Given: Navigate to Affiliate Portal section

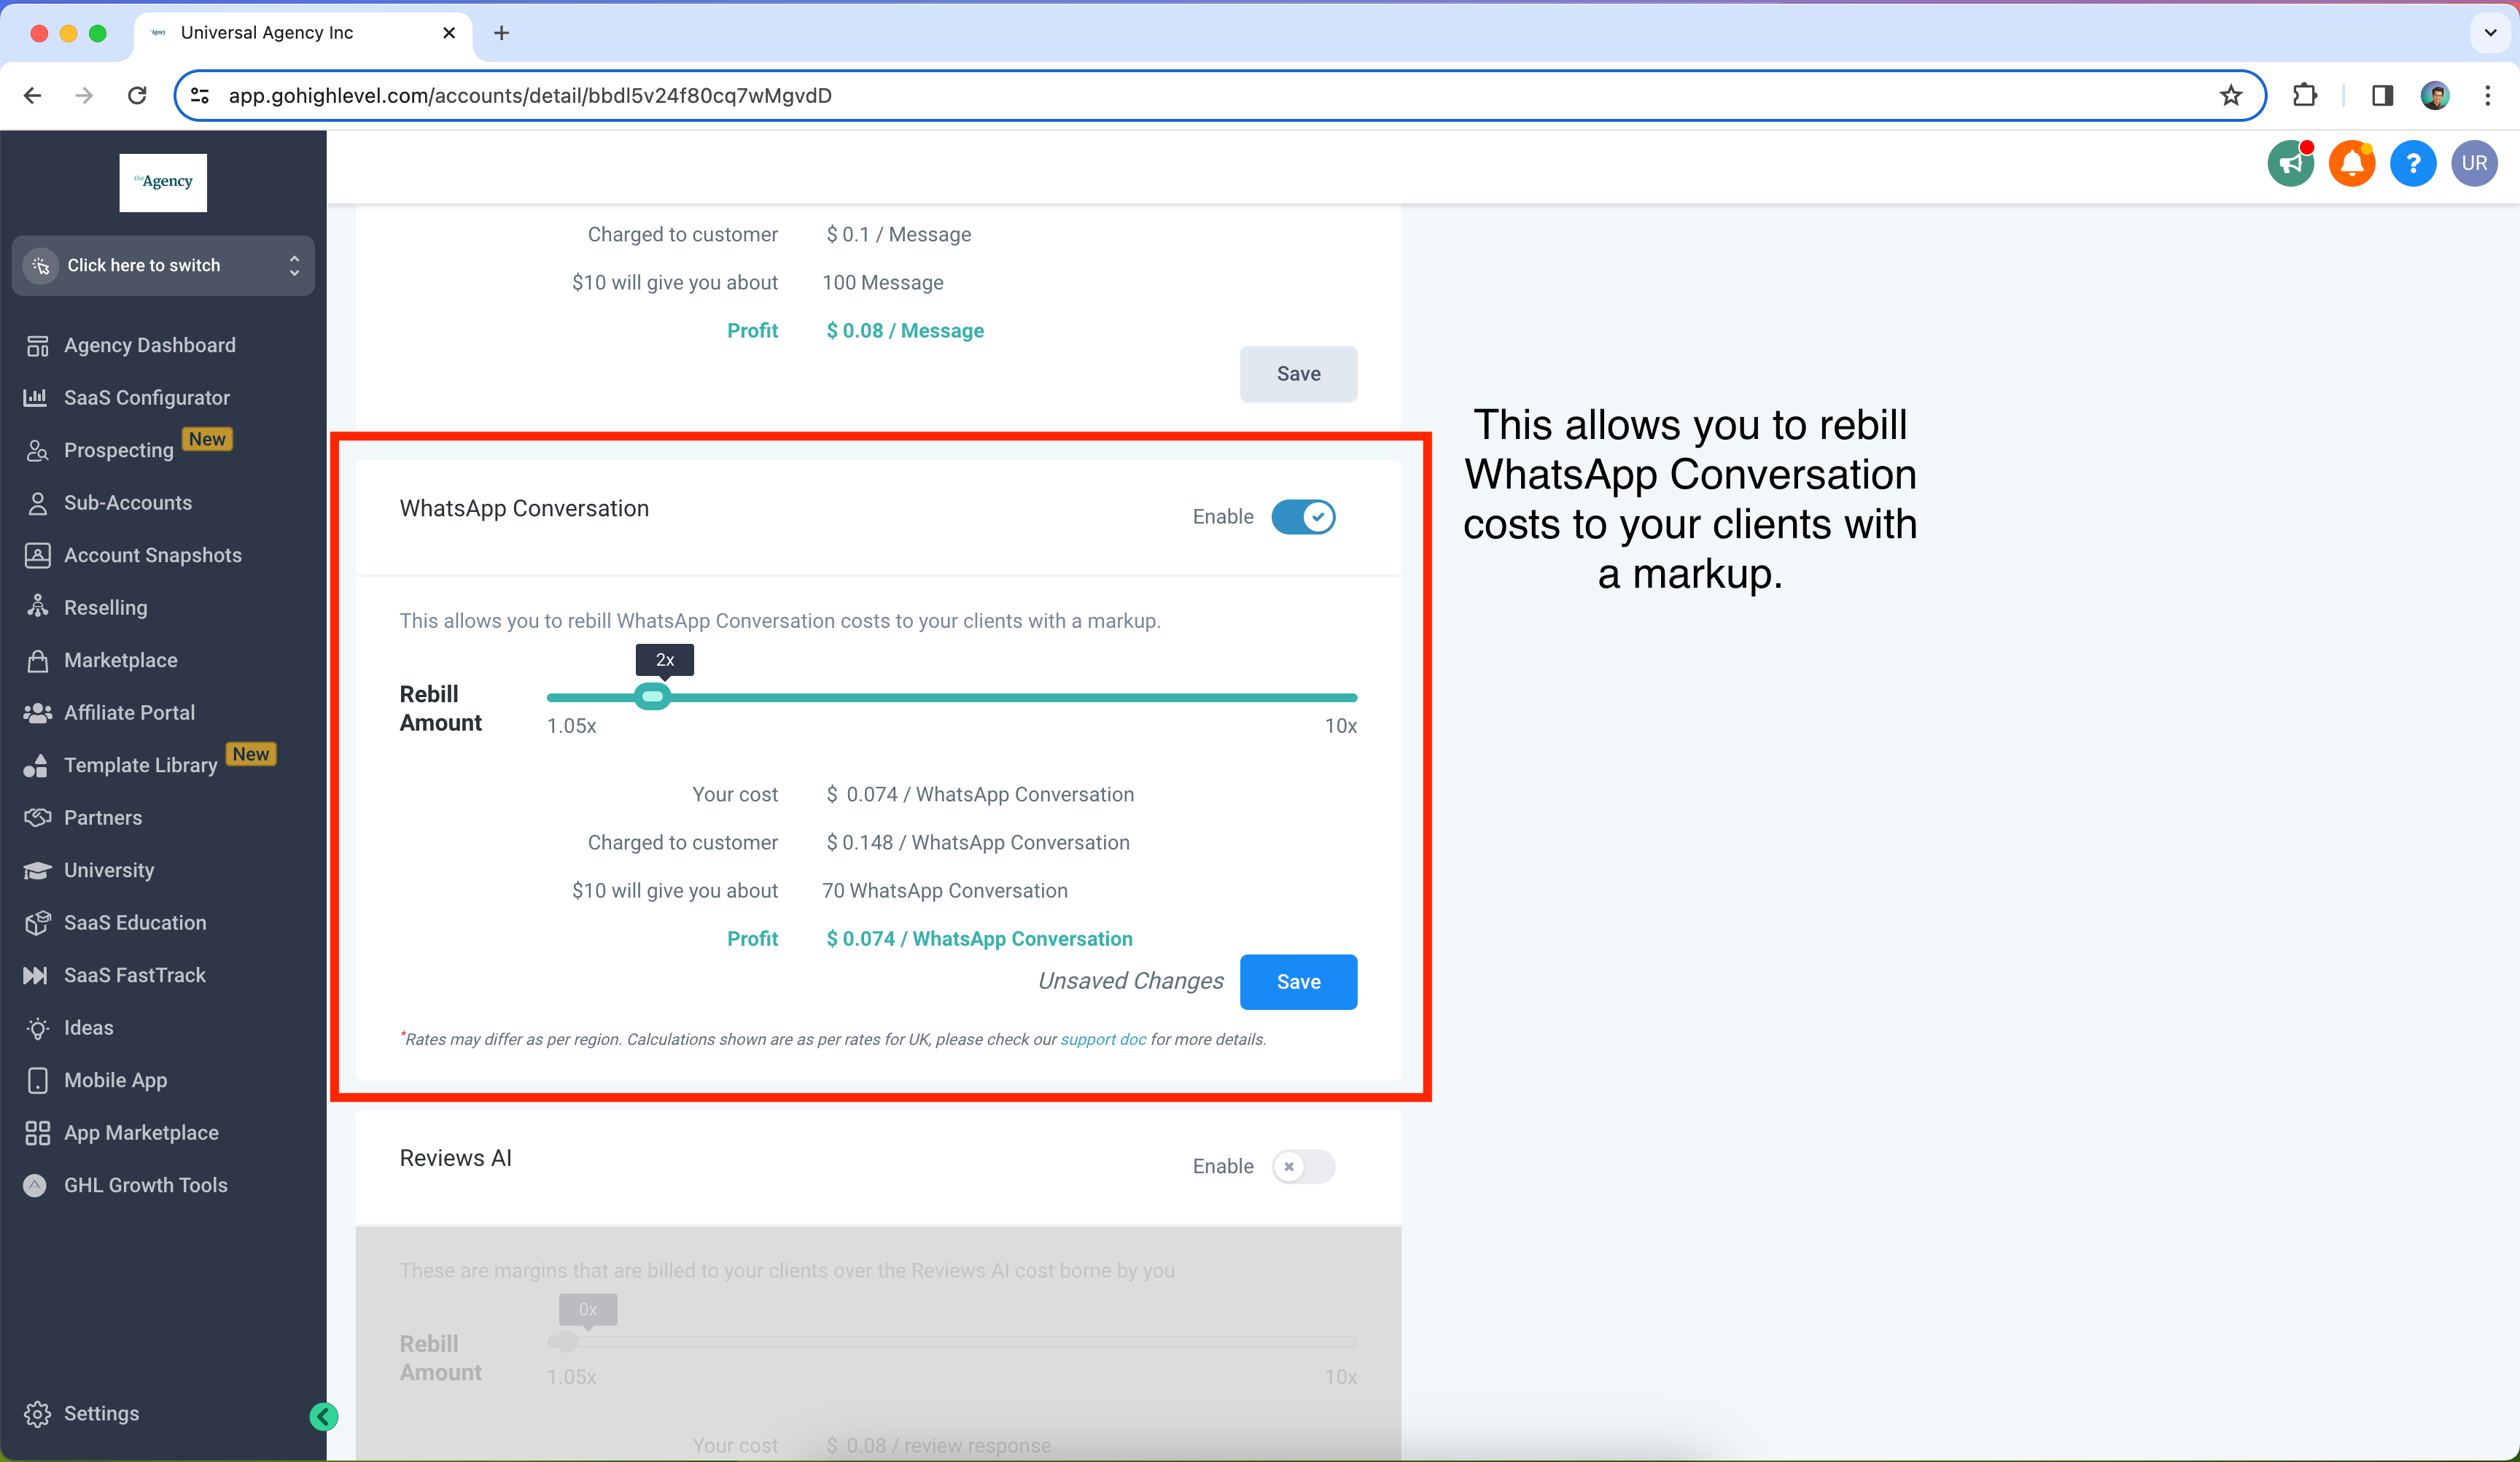Looking at the screenshot, I should 129,712.
